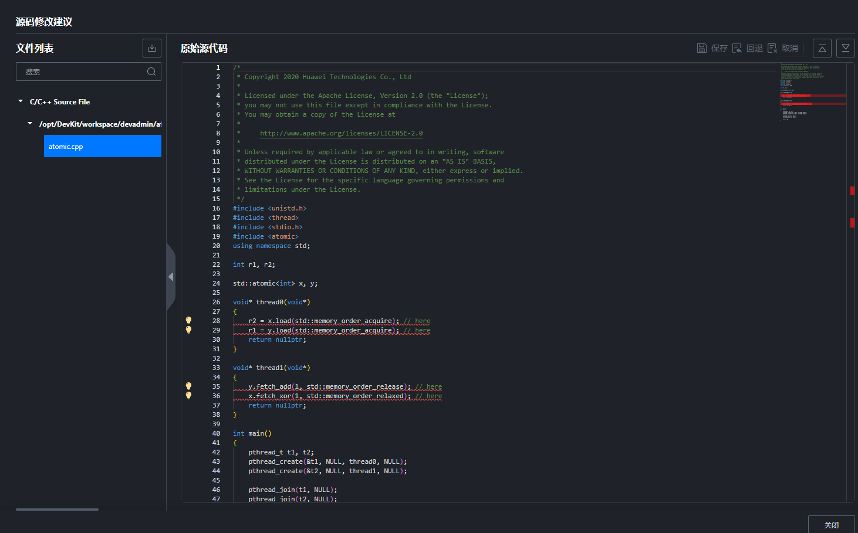Click the search magnifier icon
This screenshot has width=858, height=533.
pos(151,72)
